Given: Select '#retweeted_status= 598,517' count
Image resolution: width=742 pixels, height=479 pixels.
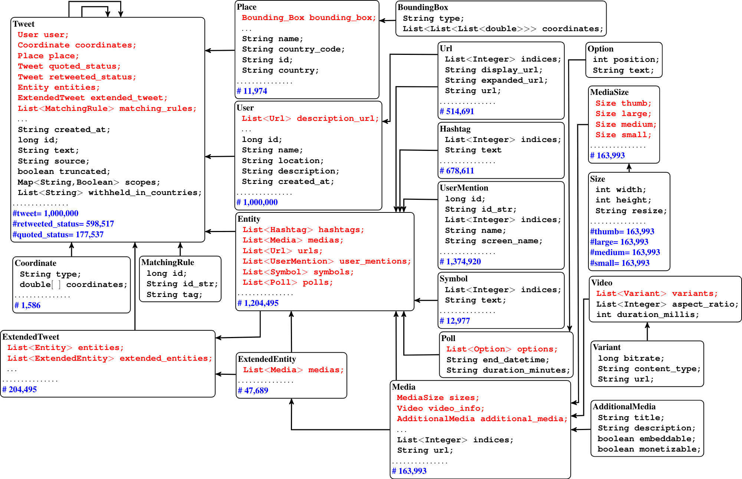Looking at the screenshot, I should [63, 224].
